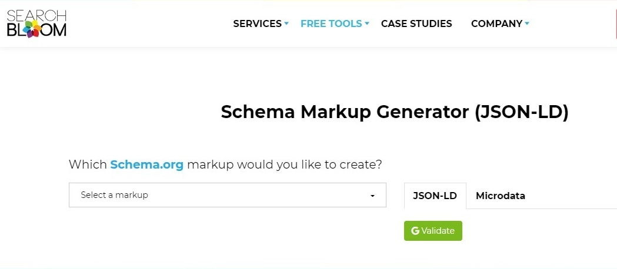Click the red button edge in header
The height and width of the screenshot is (269, 617).
tap(616, 23)
